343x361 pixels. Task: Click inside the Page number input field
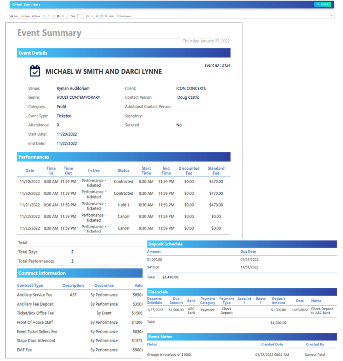point(81,16)
